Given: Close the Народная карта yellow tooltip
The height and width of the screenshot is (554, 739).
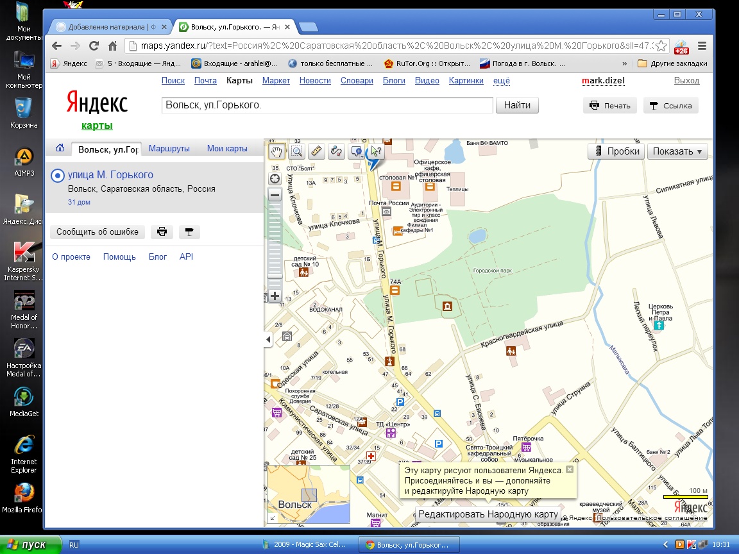Looking at the screenshot, I should (x=570, y=469).
